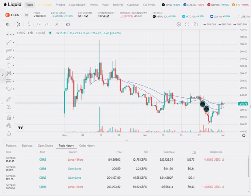
Task: Select the trend line drawing tool
Action: click(x=9, y=42)
